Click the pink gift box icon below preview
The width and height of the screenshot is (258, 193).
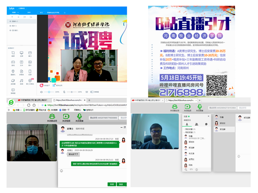pyautogui.click(x=42, y=85)
